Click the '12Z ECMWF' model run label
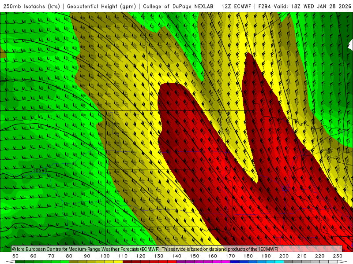353x264 pixels. (236, 6)
